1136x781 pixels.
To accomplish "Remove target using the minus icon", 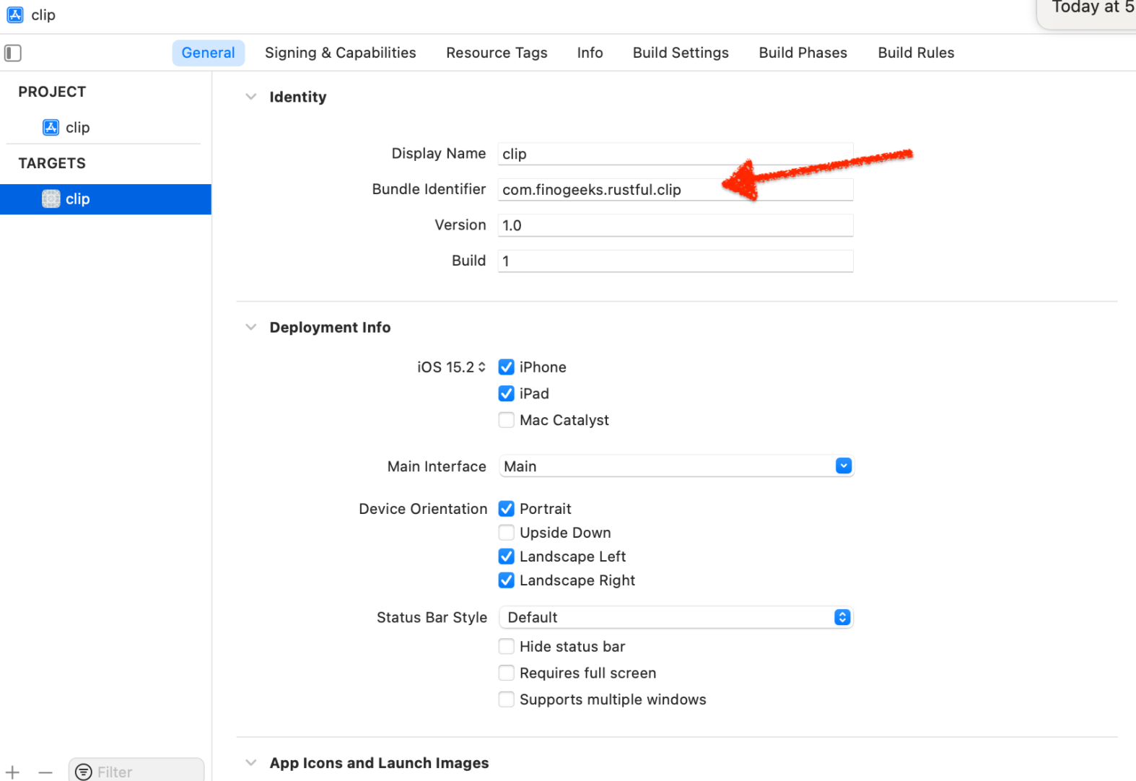I will point(45,772).
